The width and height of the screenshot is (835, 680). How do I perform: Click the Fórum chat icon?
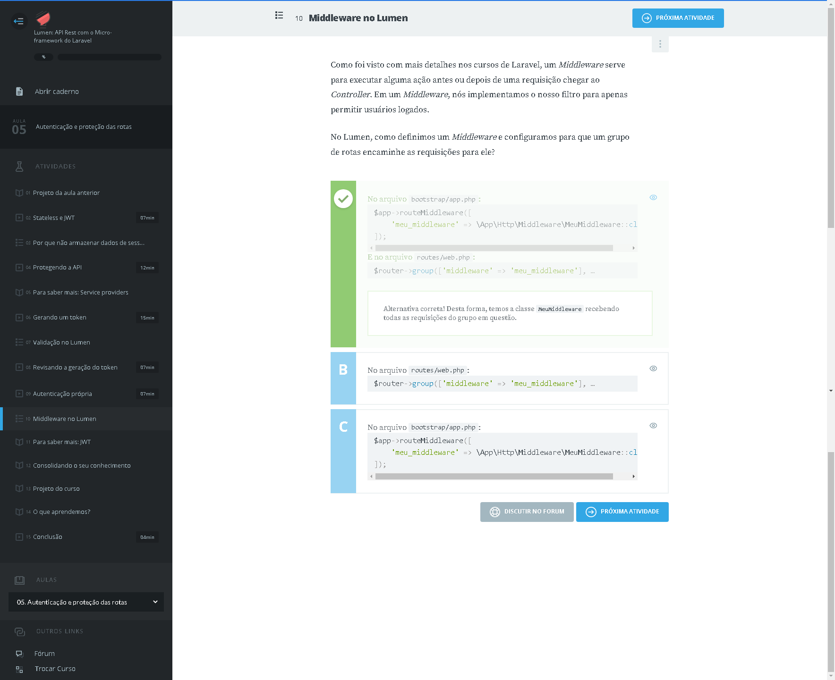click(19, 654)
